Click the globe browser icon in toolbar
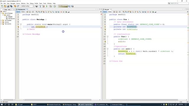Image resolution: width=189 pixels, height=106 pixels. (x=37, y=6)
